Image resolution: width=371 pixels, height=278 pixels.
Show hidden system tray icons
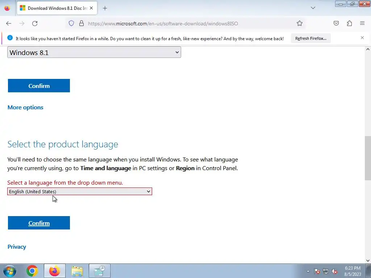click(308, 271)
